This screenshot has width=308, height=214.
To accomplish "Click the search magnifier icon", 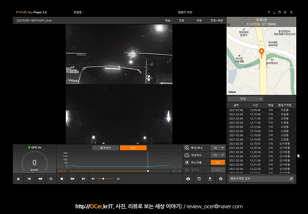I will (x=291, y=179).
